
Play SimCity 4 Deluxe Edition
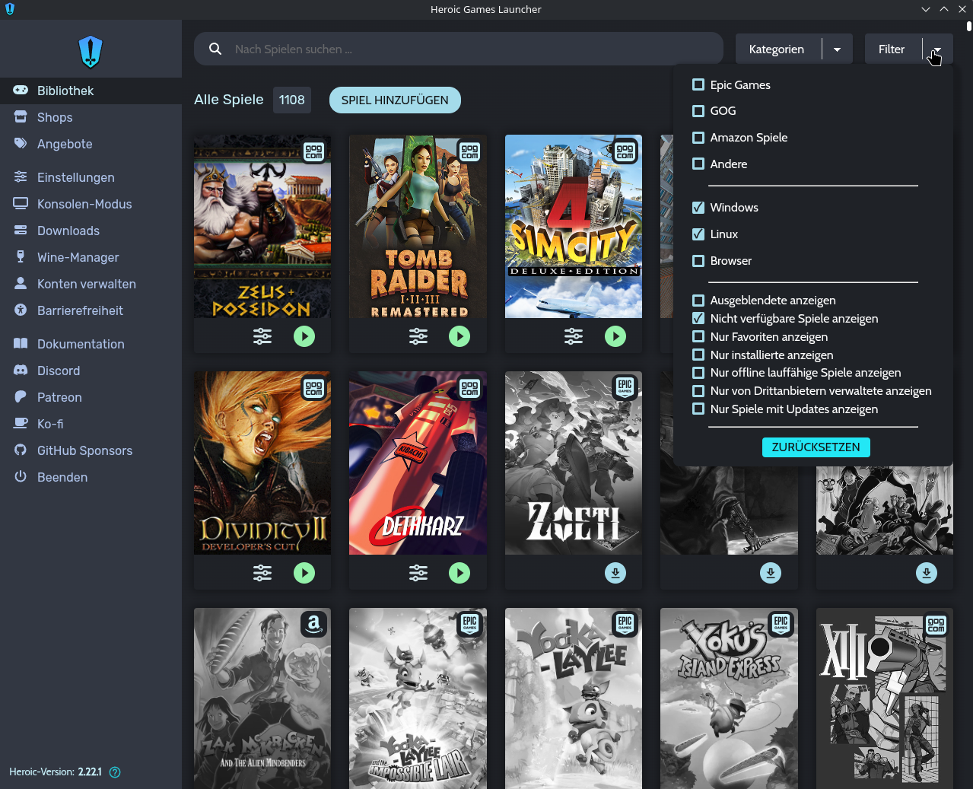[615, 336]
